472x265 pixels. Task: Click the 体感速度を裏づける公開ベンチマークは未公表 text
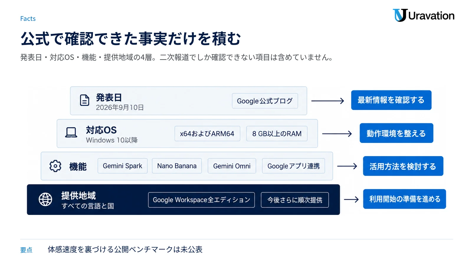tap(125, 249)
